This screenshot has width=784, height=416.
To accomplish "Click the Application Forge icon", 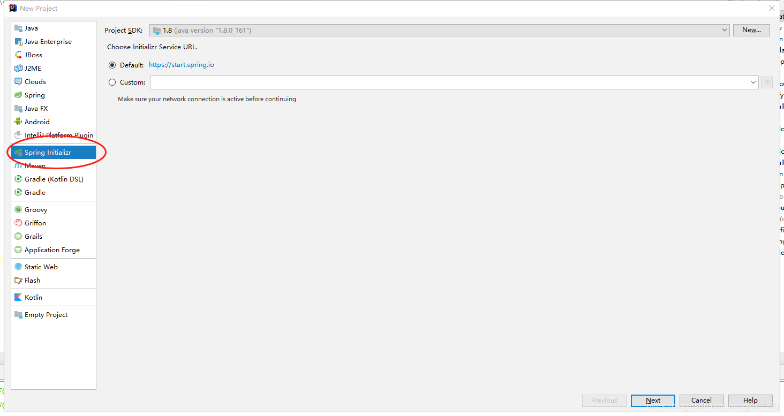I will point(18,250).
